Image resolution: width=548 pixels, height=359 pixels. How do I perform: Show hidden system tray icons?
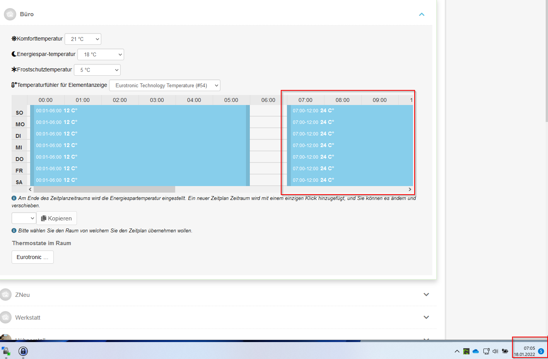click(x=457, y=351)
